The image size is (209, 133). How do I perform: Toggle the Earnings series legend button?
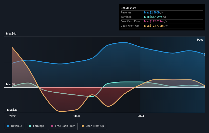click(36, 126)
